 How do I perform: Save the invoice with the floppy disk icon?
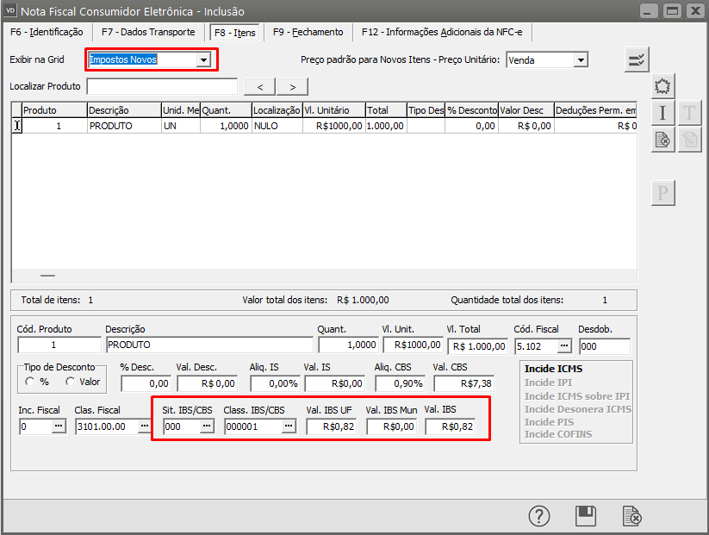pos(586,515)
